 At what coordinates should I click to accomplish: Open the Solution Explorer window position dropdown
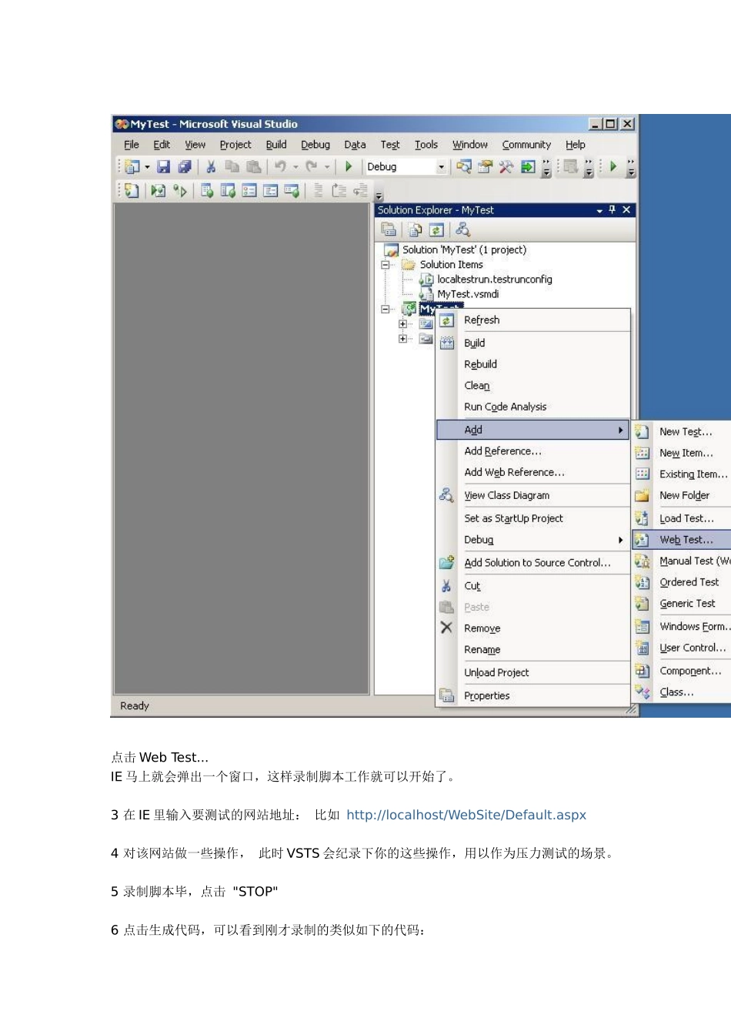coord(599,210)
